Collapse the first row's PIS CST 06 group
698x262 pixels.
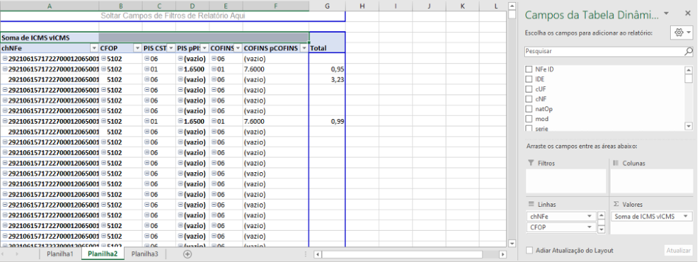pos(147,59)
